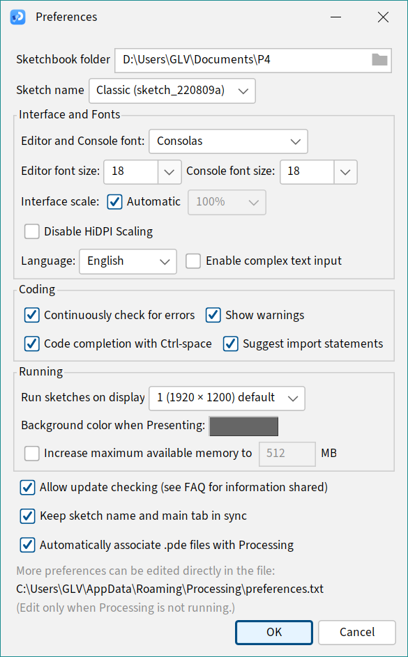Click the Cancel button
408x657 pixels.
click(357, 633)
